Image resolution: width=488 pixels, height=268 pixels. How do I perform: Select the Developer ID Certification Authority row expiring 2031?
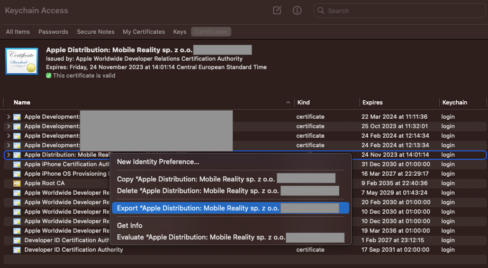coord(74,250)
